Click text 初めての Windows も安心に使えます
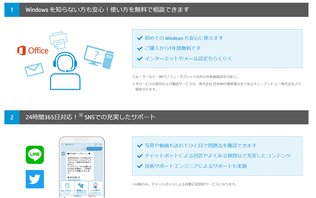 (x=184, y=38)
